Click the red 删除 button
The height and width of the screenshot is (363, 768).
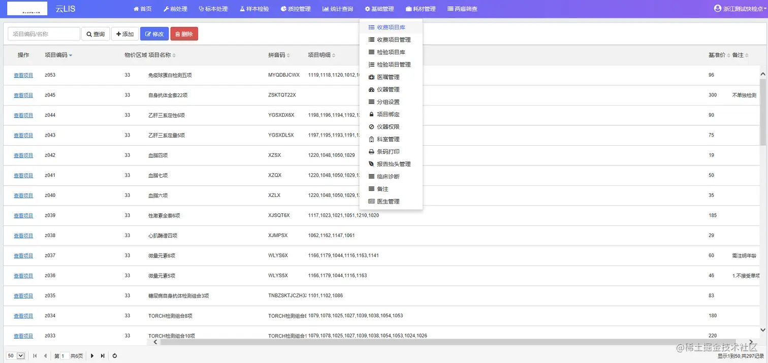coord(184,34)
